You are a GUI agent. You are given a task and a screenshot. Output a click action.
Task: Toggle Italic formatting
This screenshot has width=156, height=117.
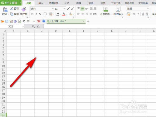[36, 14]
